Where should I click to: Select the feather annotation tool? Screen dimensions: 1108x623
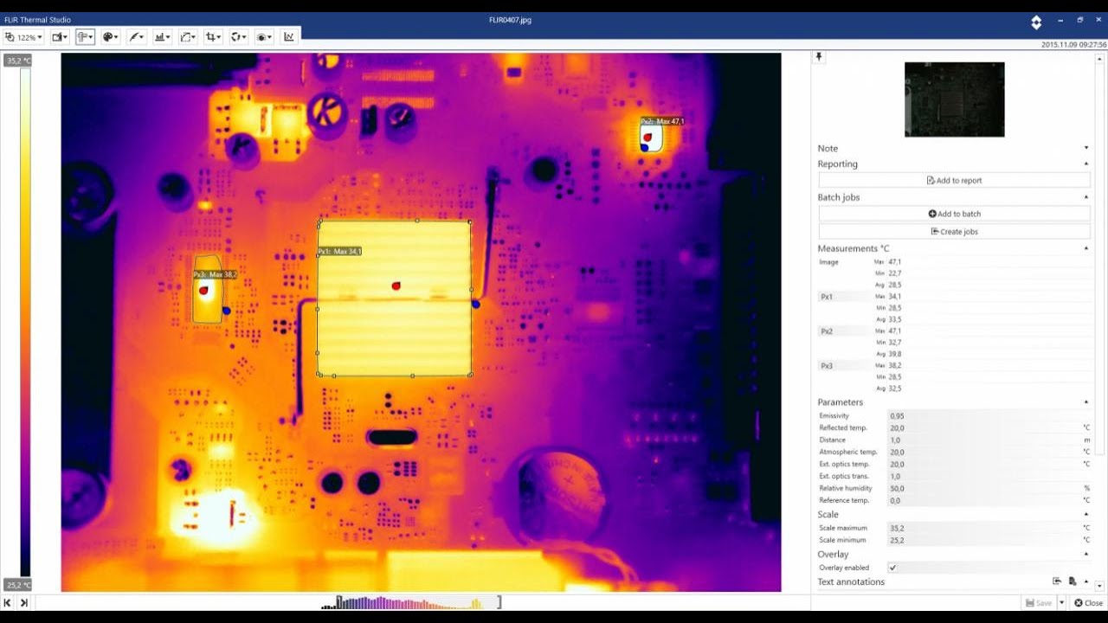pyautogui.click(x=136, y=37)
